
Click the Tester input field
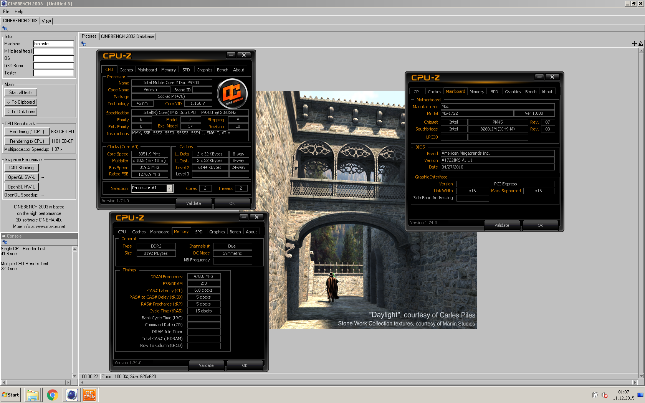[x=53, y=73]
